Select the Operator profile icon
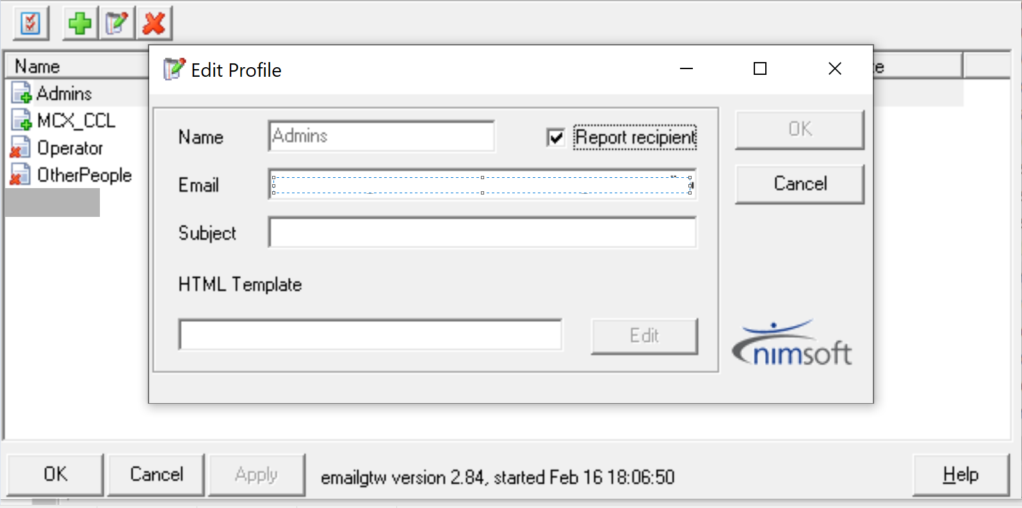Image resolution: width=1022 pixels, height=508 pixels. tap(20, 148)
